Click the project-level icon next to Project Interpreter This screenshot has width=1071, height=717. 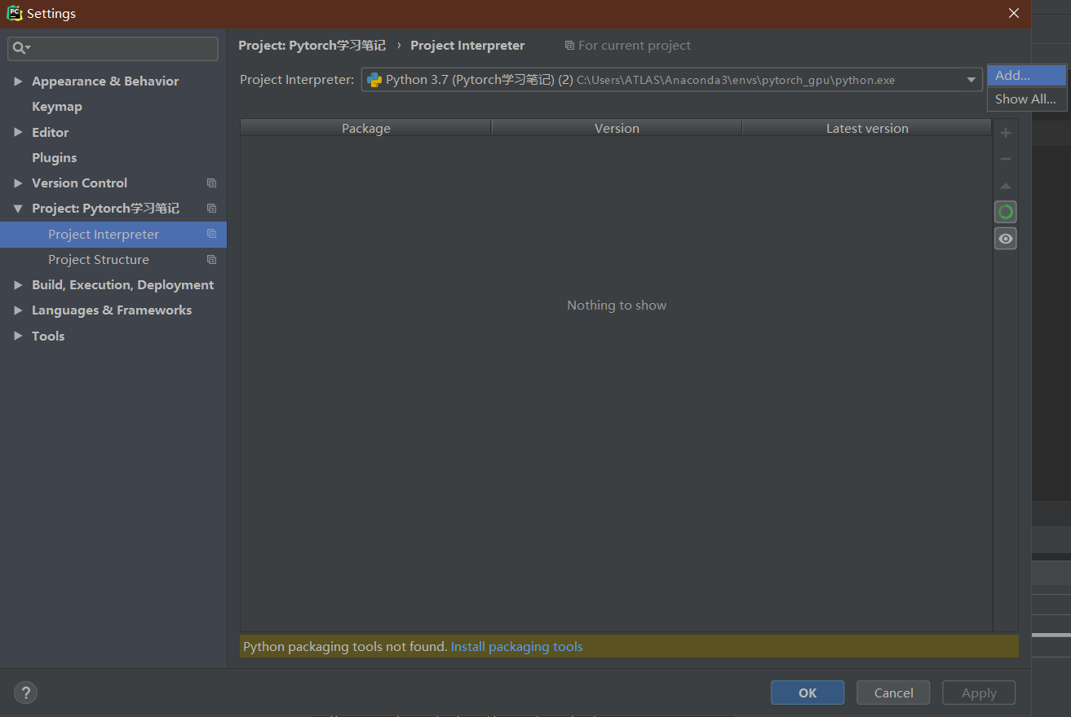(x=211, y=234)
